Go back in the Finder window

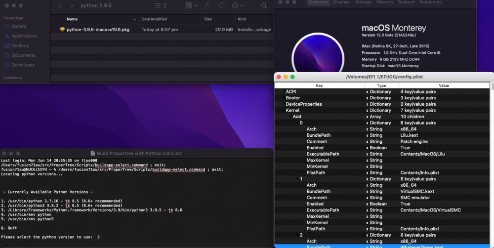60,5
